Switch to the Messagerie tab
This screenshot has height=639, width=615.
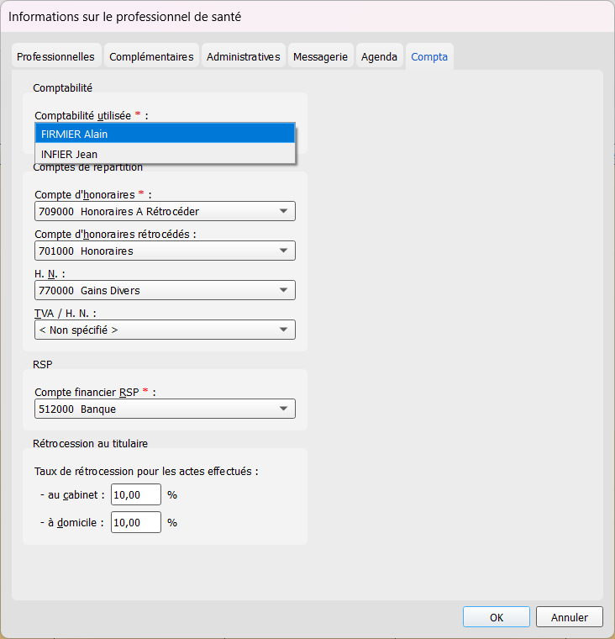pos(321,56)
